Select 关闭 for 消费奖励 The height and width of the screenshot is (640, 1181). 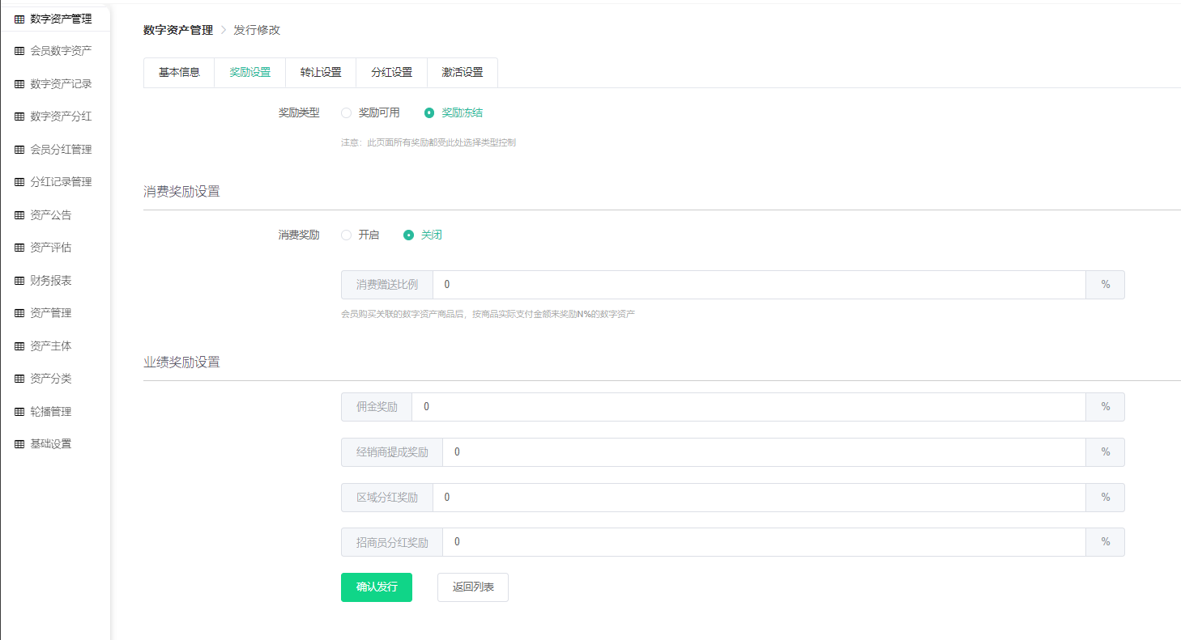[x=409, y=235]
